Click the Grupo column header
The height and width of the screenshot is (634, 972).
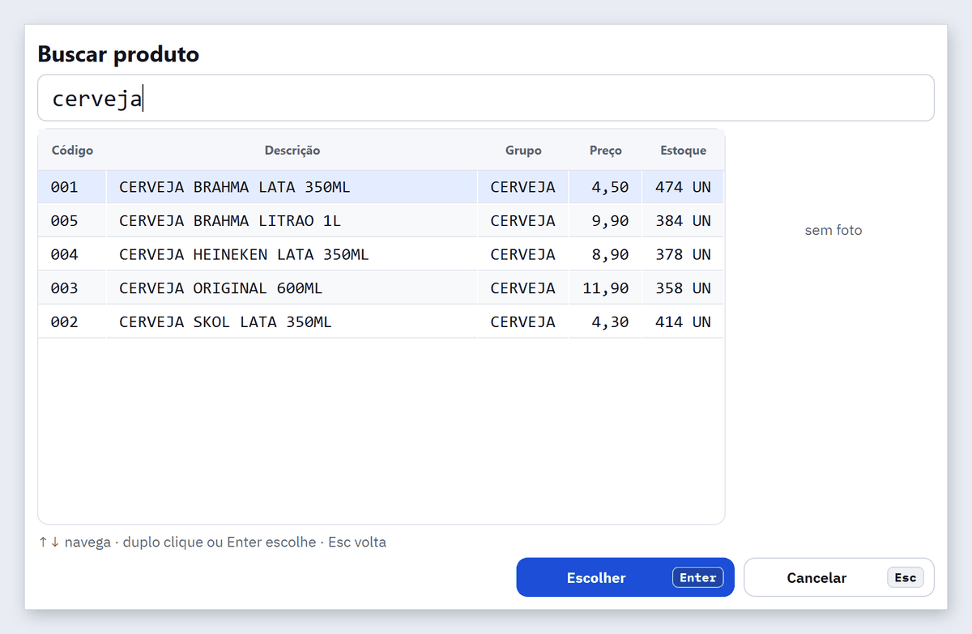click(523, 150)
